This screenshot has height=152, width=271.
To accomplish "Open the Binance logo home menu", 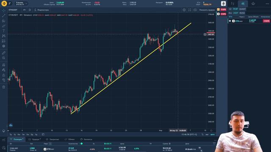I will pyautogui.click(x=4, y=3).
